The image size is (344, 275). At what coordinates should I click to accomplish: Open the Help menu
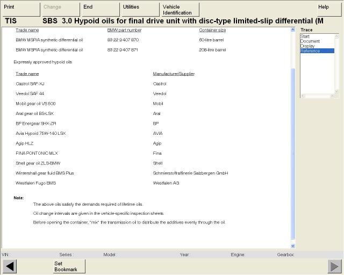pos(324,9)
